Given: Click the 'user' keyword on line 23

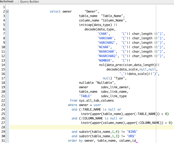Looking at the screenshot, I should coord(97,105).
